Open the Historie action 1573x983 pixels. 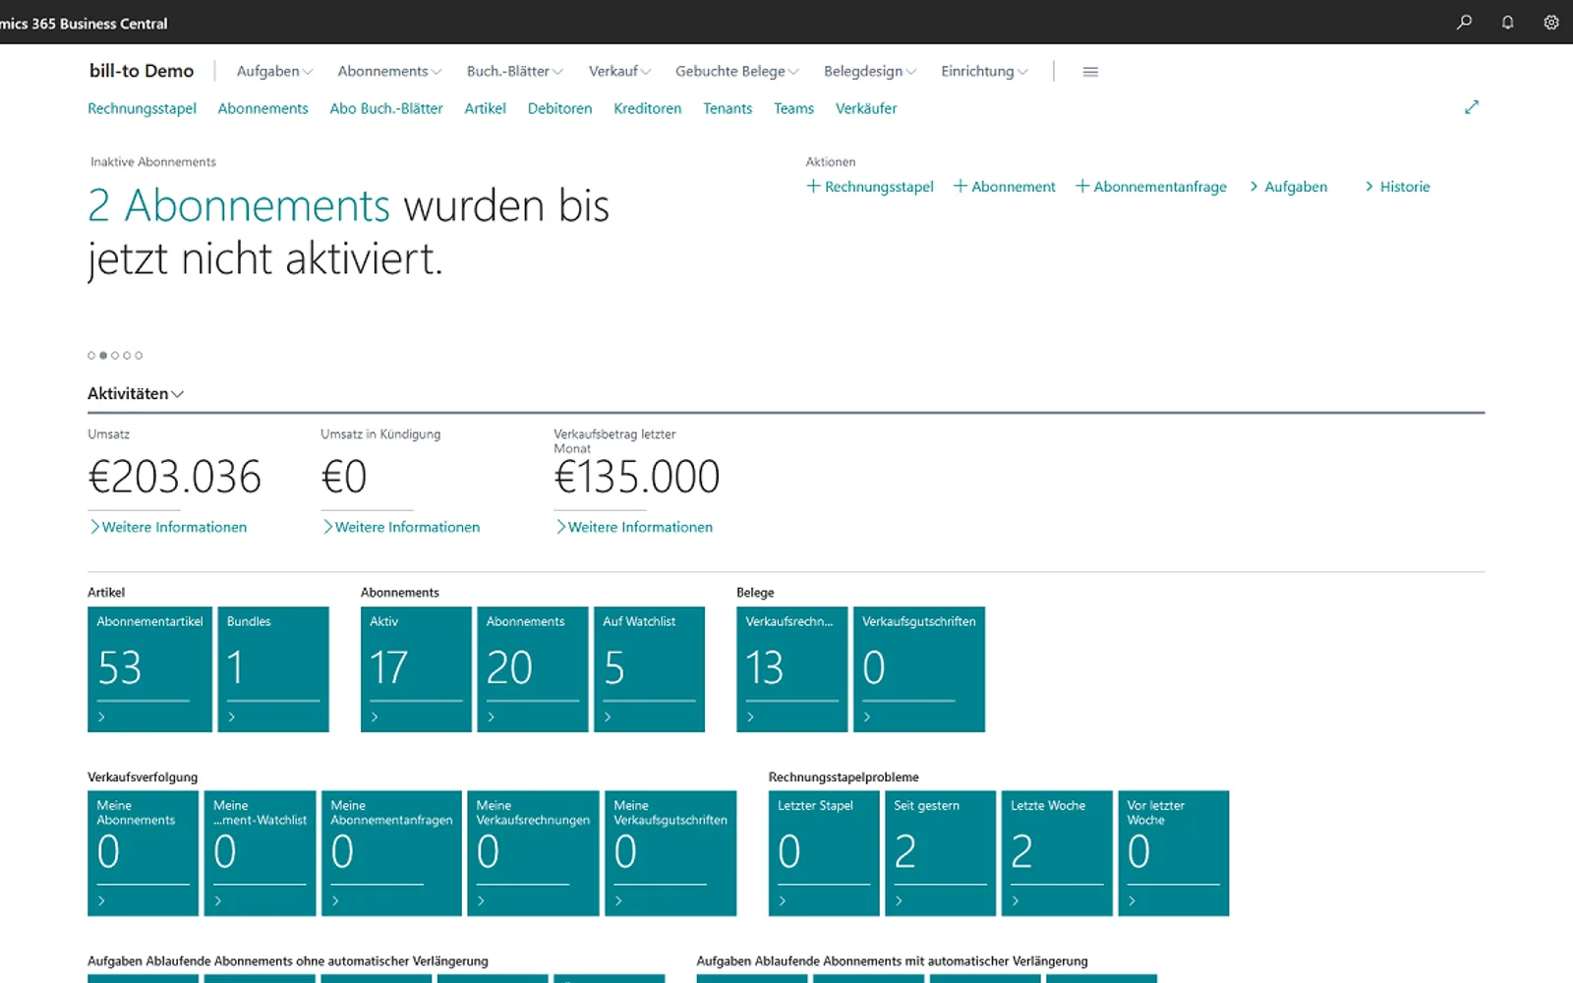point(1397,187)
